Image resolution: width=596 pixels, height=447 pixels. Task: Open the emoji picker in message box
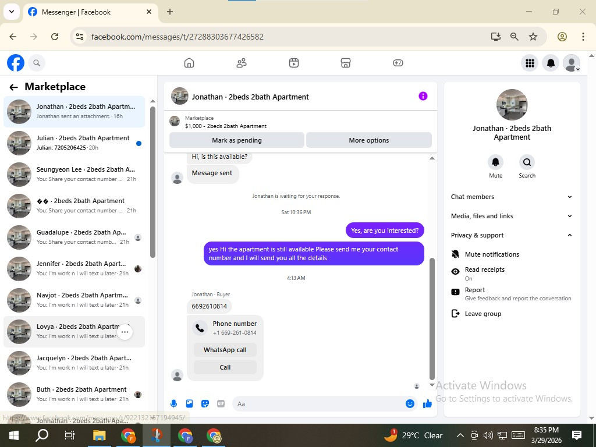(x=410, y=404)
